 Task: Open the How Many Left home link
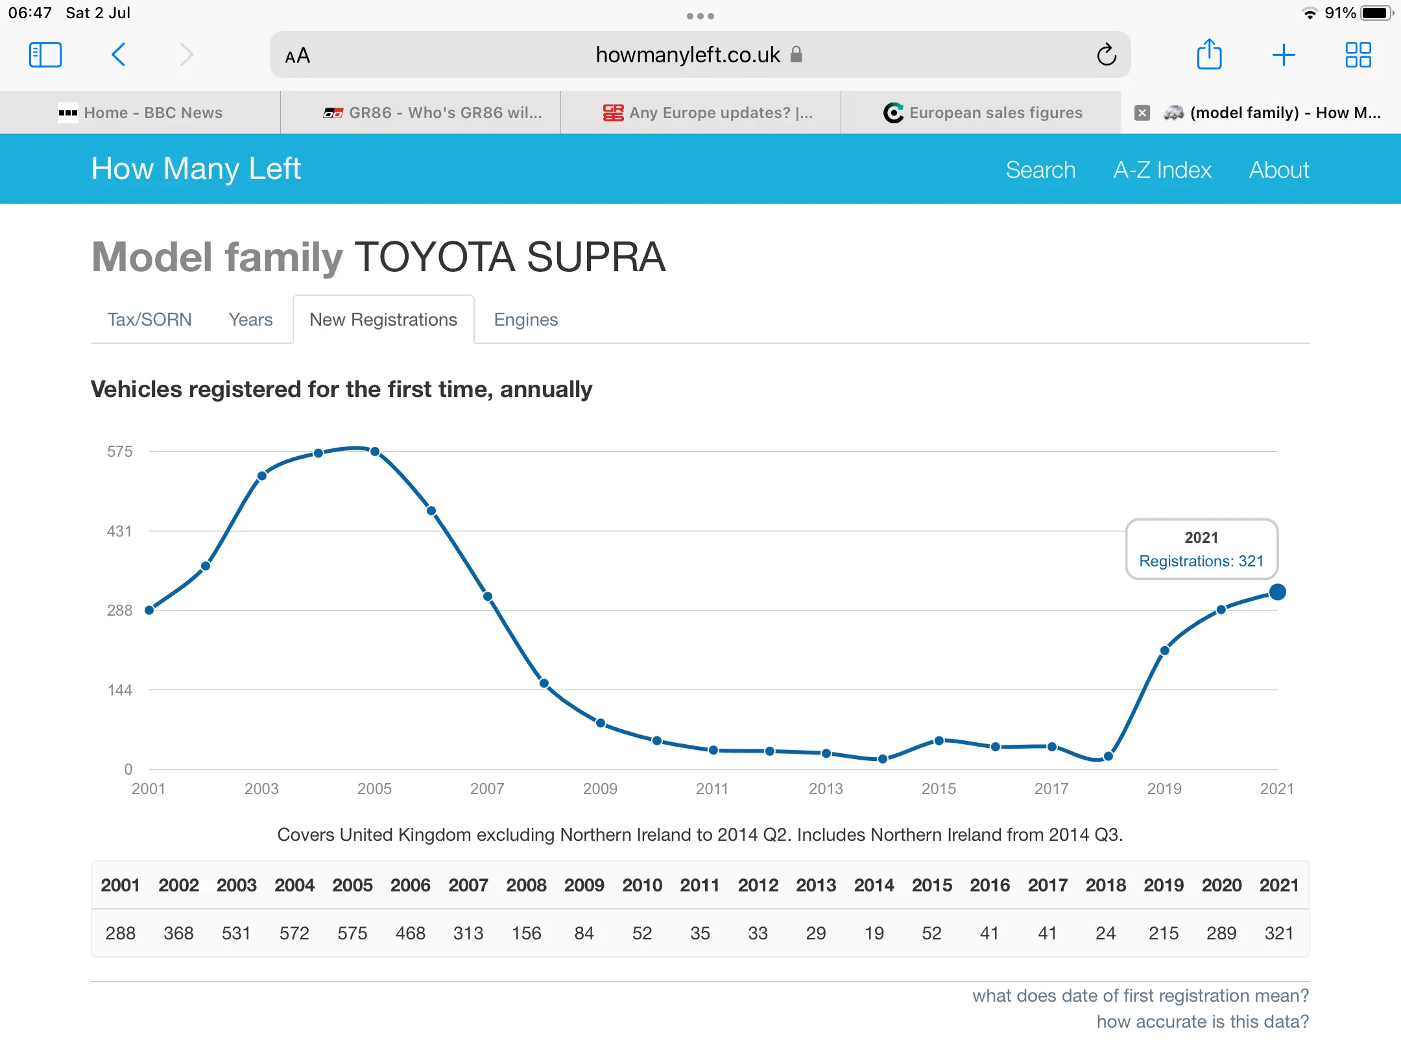click(x=196, y=169)
